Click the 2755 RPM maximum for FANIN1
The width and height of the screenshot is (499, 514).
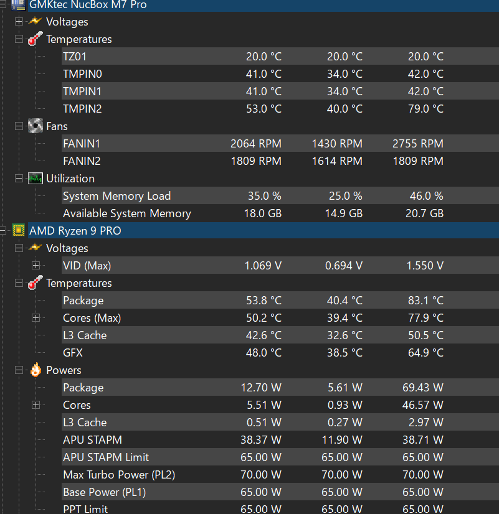(418, 144)
